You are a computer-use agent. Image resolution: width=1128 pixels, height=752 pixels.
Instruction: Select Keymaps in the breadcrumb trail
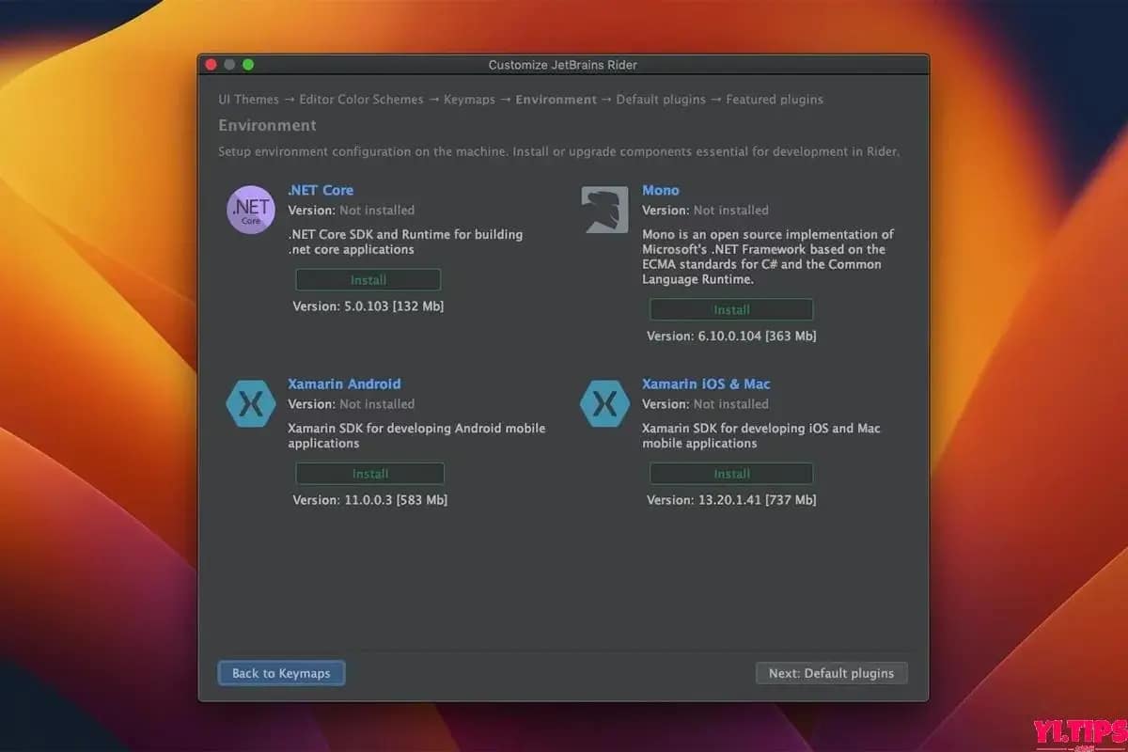469,99
